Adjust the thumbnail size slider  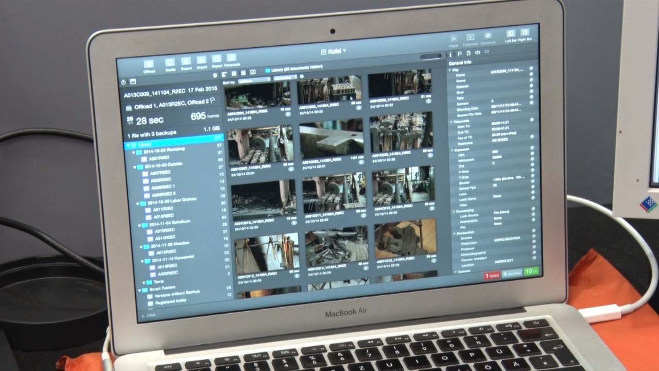pyautogui.click(x=431, y=57)
